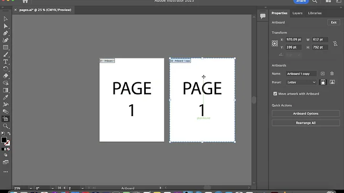The image size is (344, 193).
Task: Set the None color mode
Action: 8,149
